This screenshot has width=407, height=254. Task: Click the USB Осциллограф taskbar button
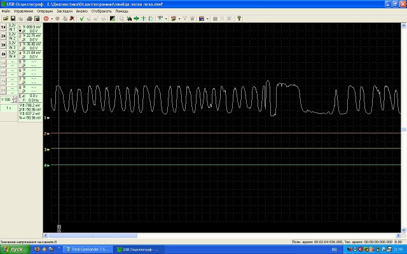pos(140,250)
